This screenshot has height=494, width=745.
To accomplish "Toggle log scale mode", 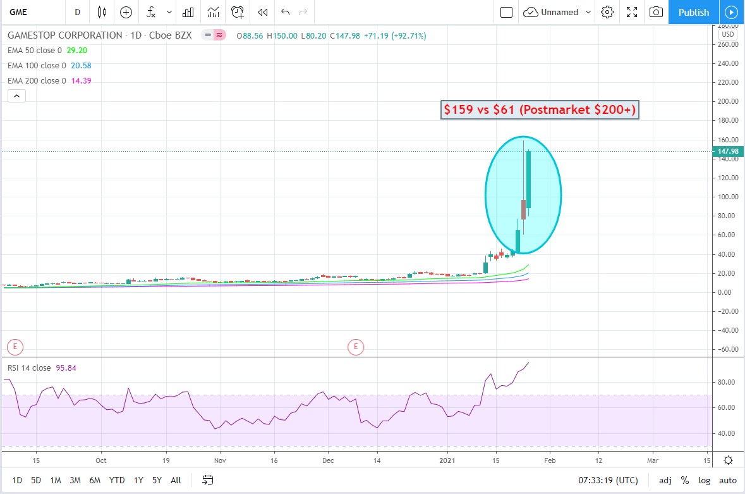I will pos(704,480).
